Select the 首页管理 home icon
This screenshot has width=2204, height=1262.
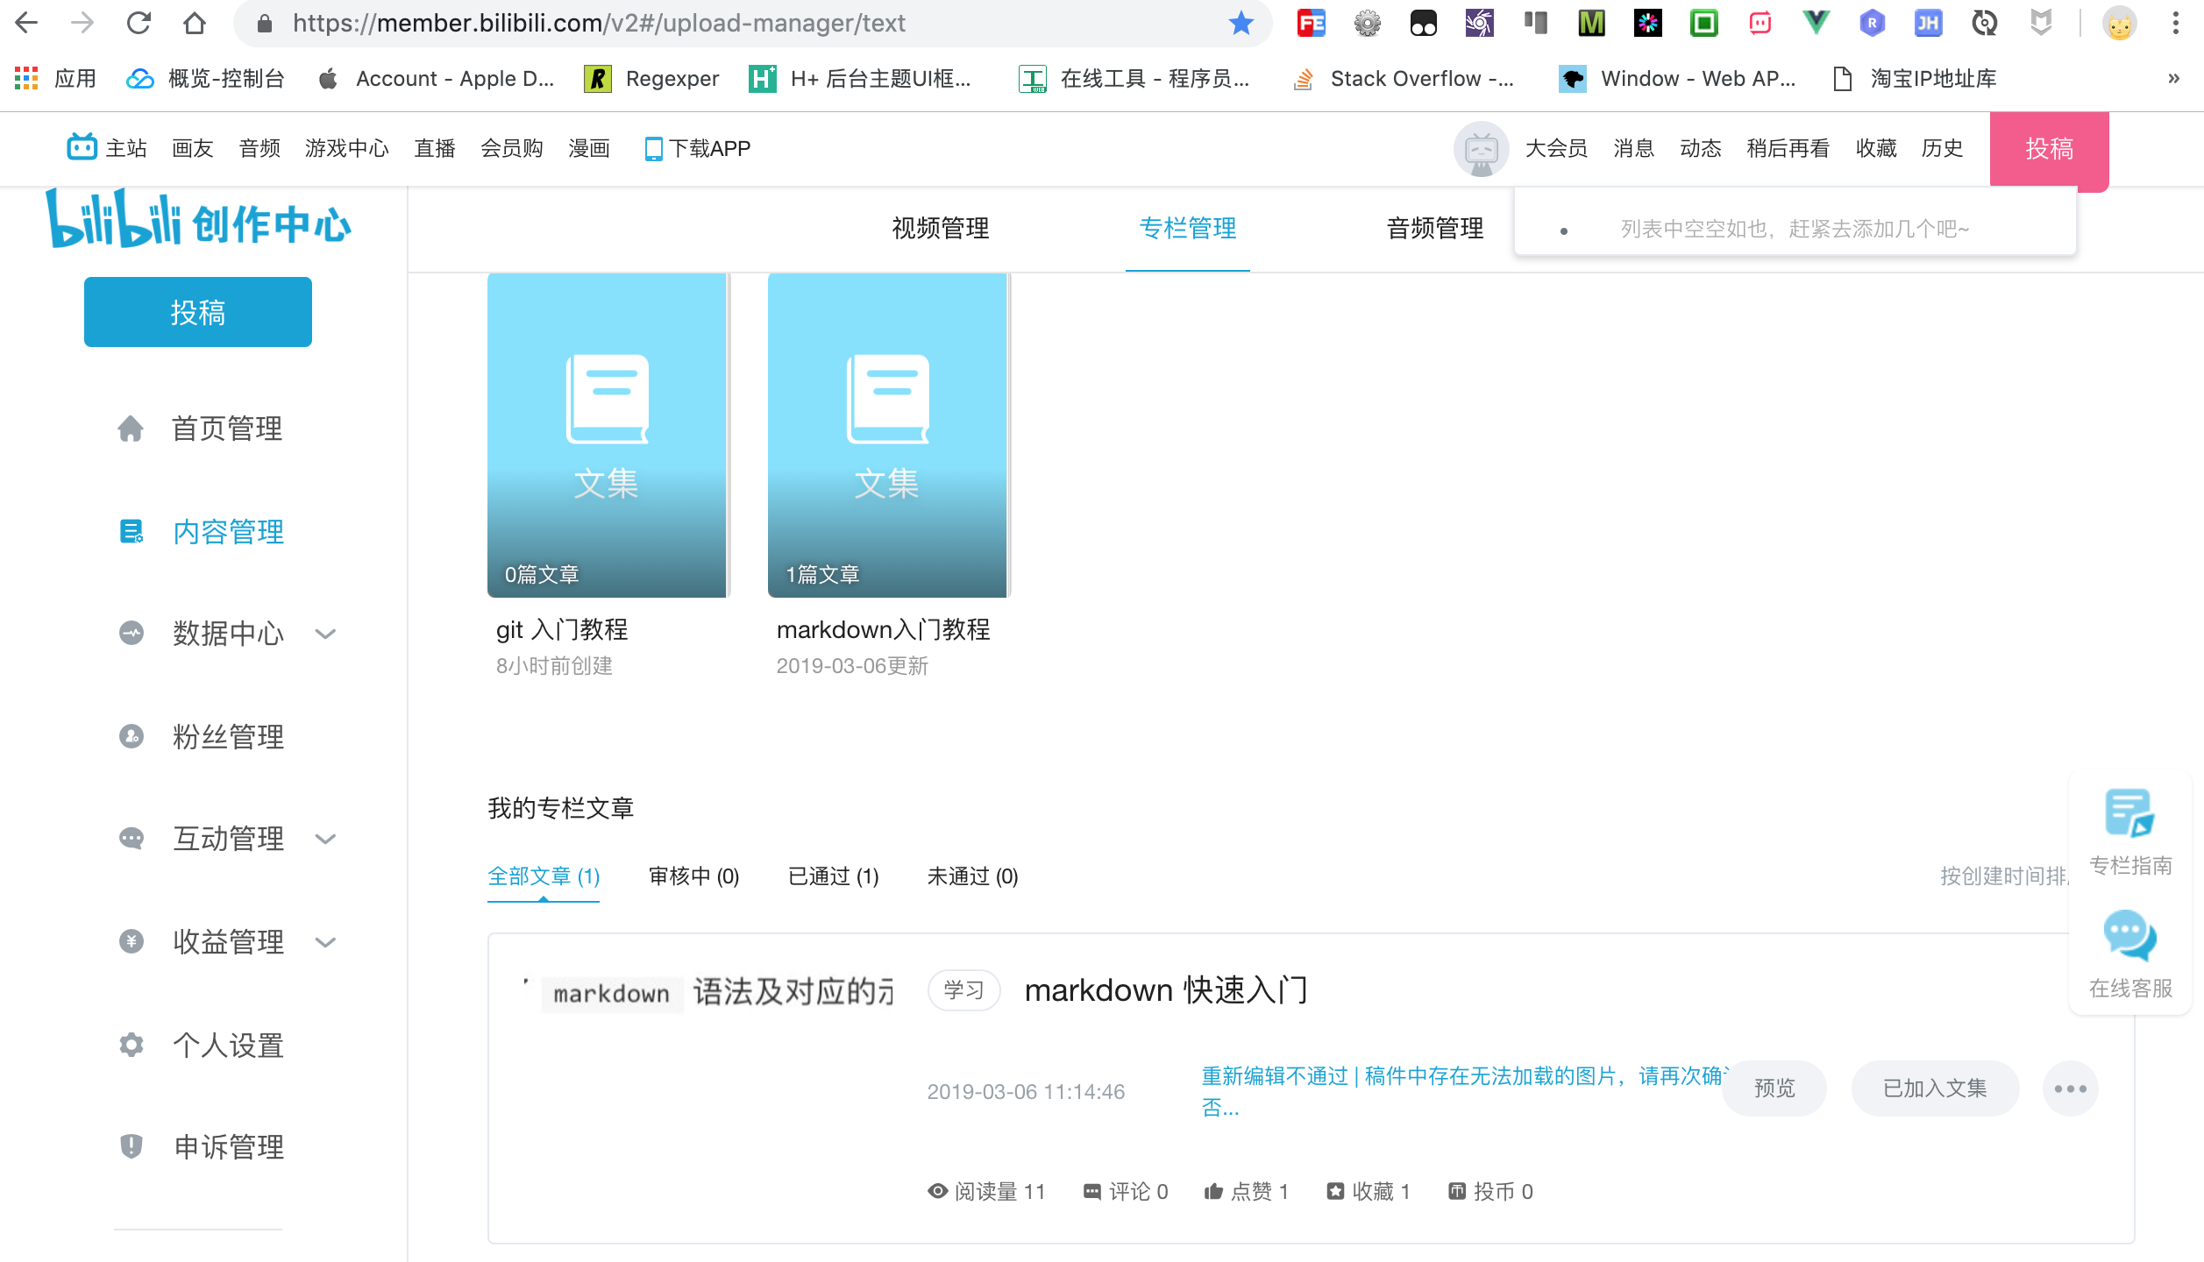pyautogui.click(x=132, y=429)
